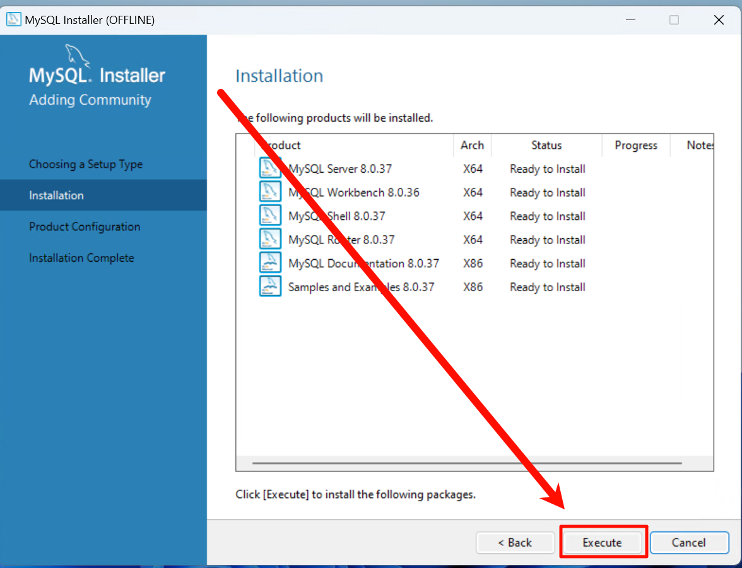742x568 pixels.
Task: Close the MySQL Installer window
Action: pyautogui.click(x=719, y=20)
